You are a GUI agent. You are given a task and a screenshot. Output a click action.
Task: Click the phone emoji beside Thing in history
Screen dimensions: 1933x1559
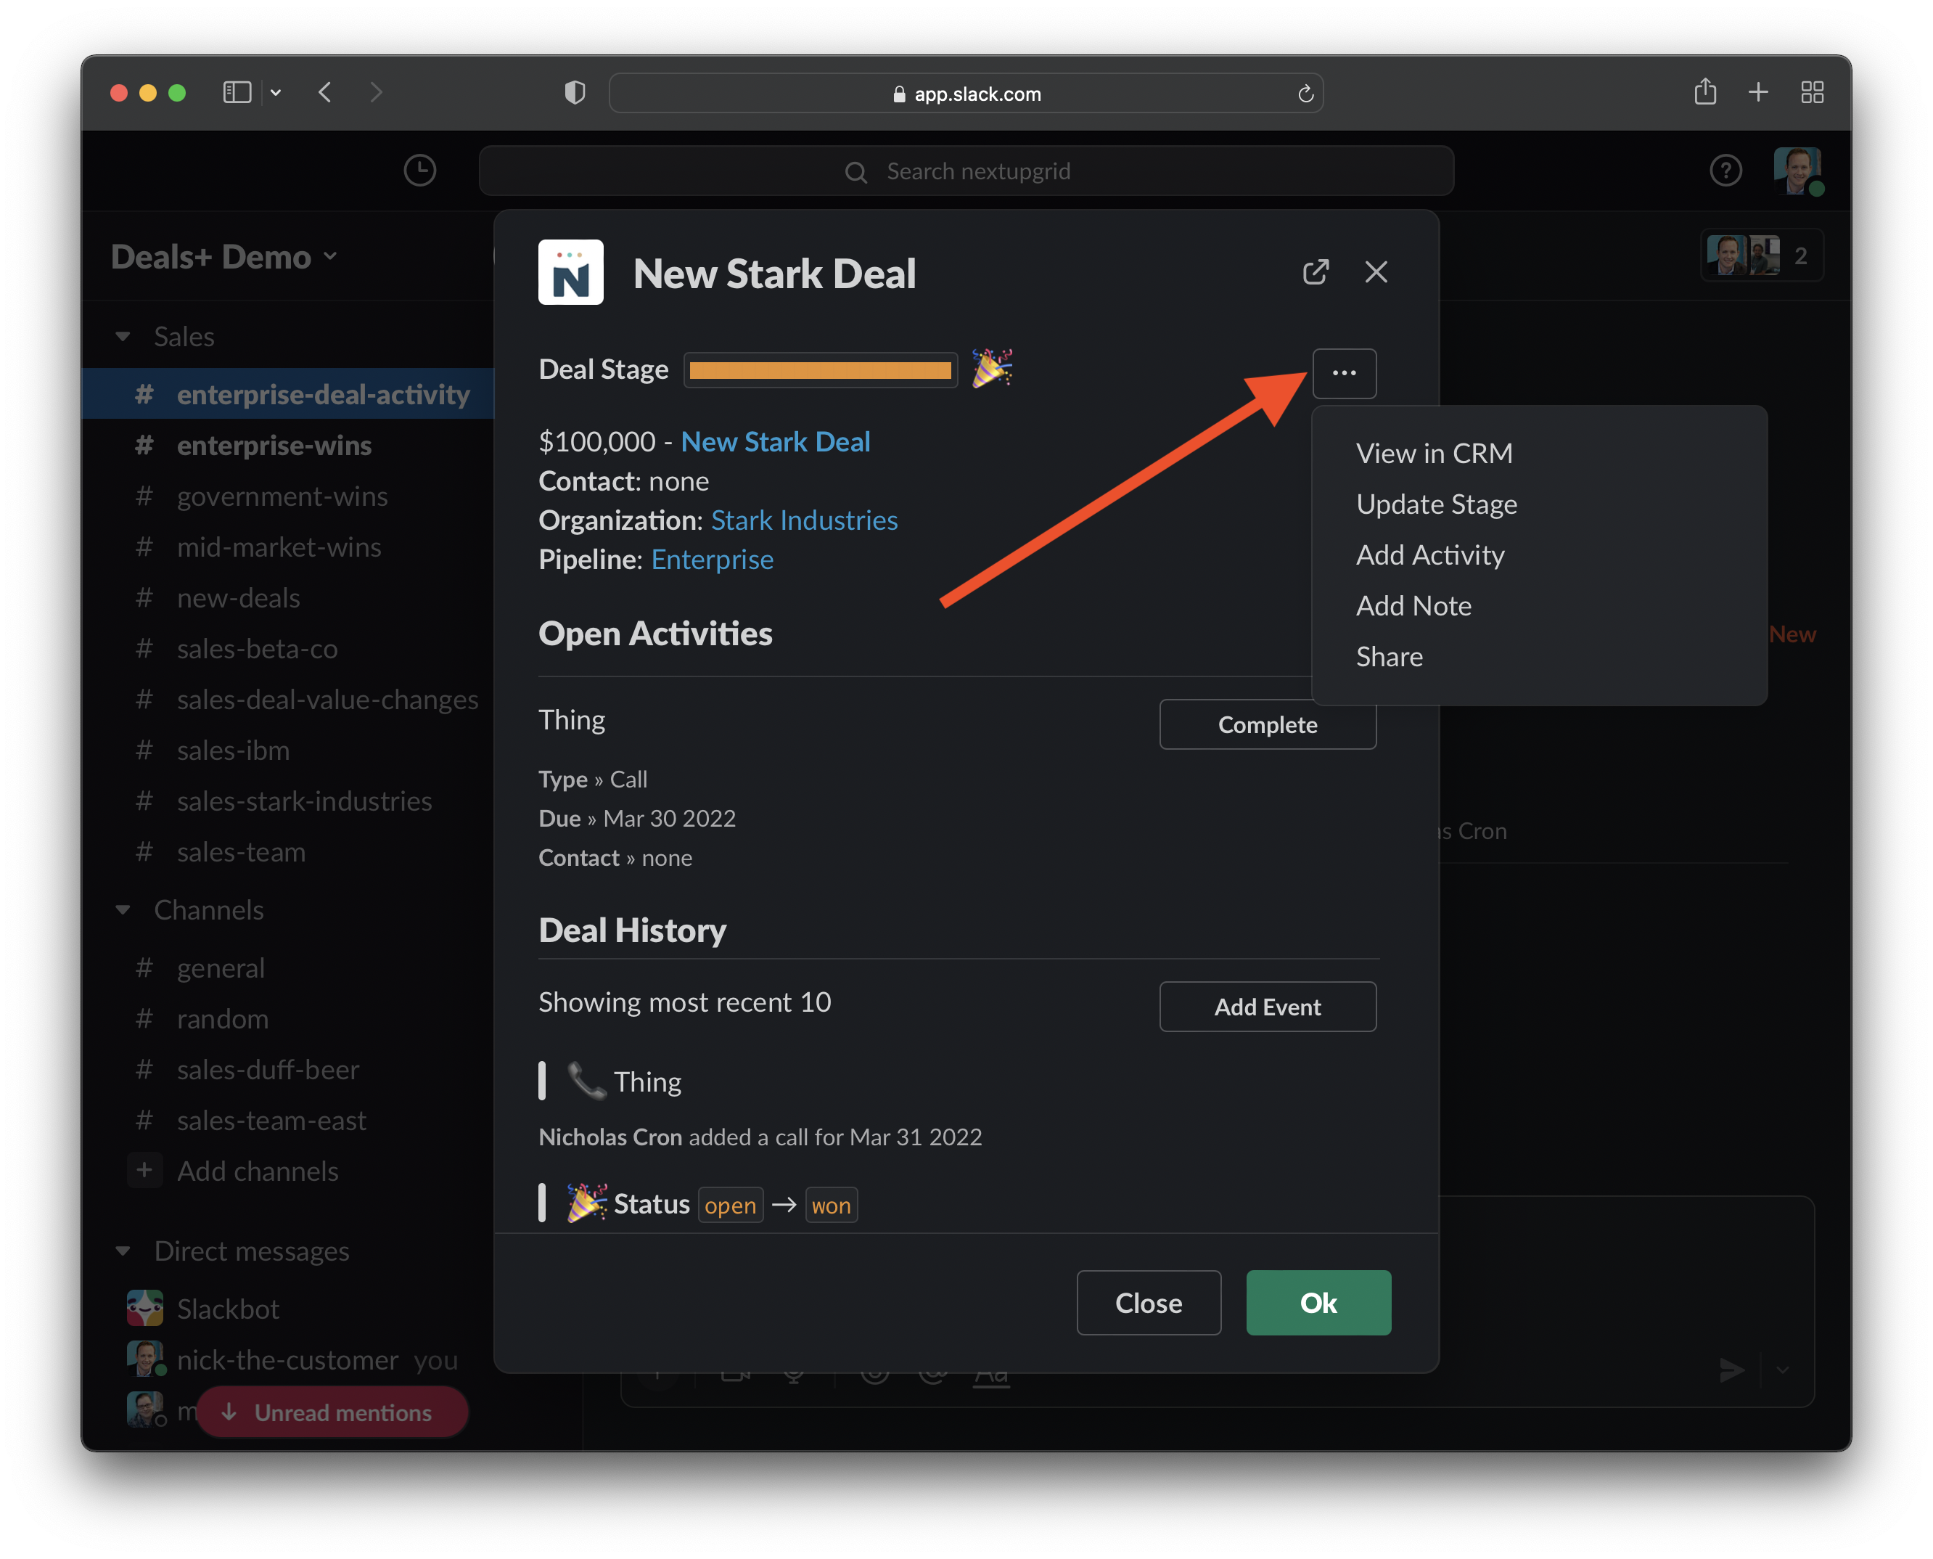tap(586, 1081)
